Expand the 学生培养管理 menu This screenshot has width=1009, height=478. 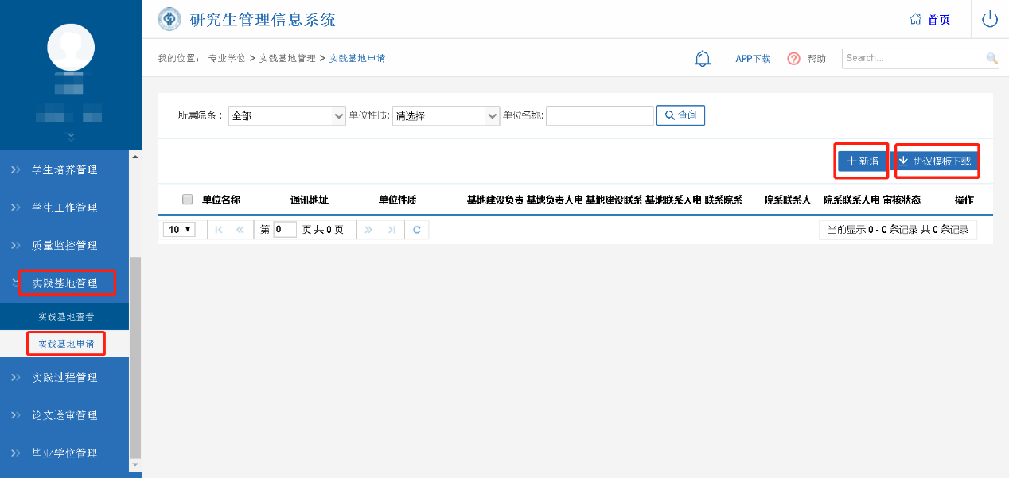(64, 169)
